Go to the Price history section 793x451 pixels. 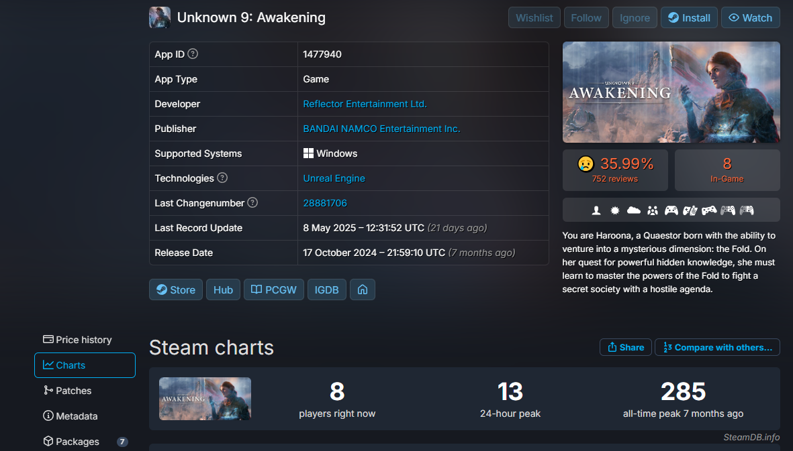77,340
